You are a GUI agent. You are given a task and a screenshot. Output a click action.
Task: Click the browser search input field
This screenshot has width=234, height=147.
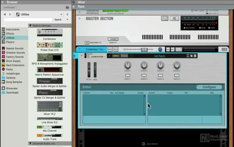[x=28, y=19]
